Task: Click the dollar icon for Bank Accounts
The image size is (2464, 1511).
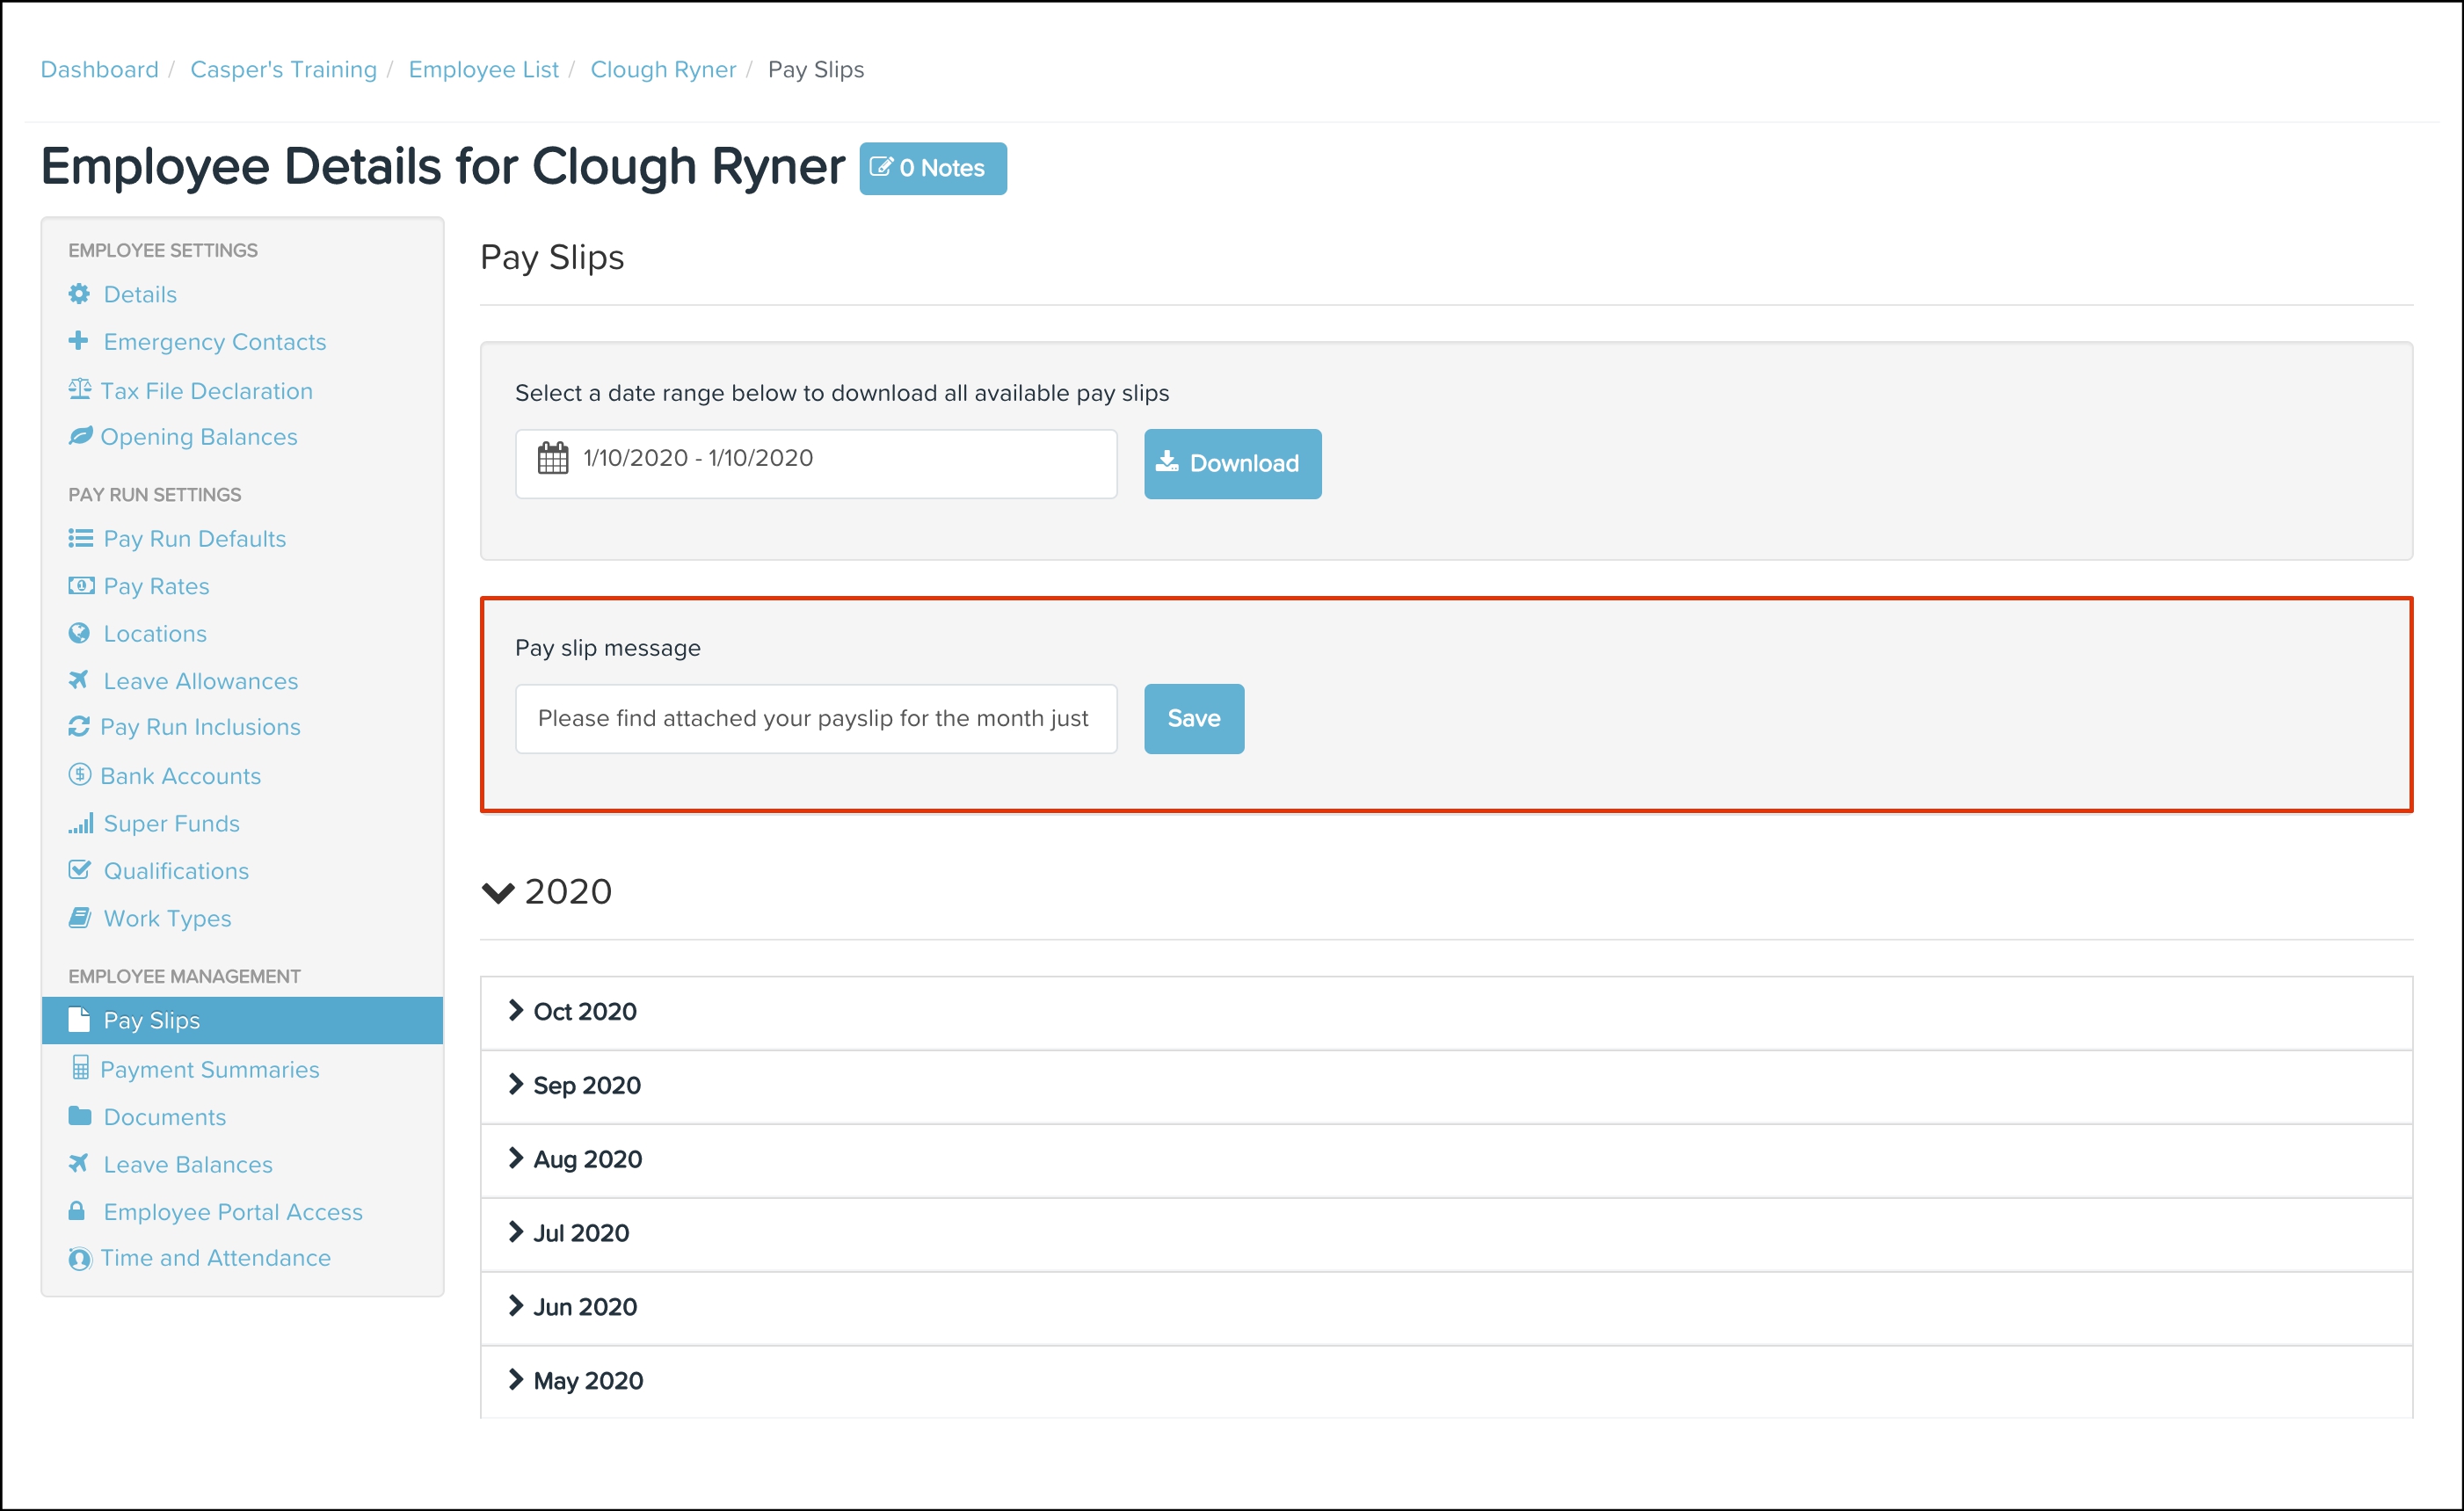Action: pyautogui.click(x=80, y=775)
